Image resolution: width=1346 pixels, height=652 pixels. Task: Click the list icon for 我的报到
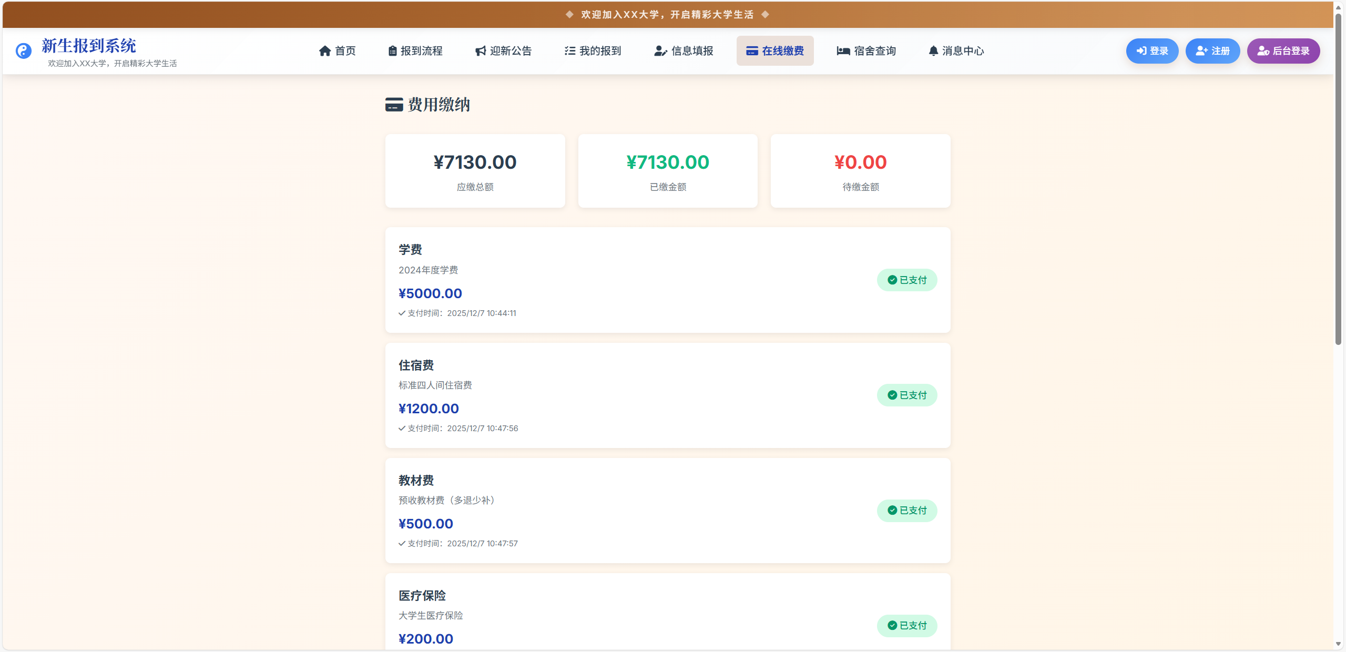point(570,51)
